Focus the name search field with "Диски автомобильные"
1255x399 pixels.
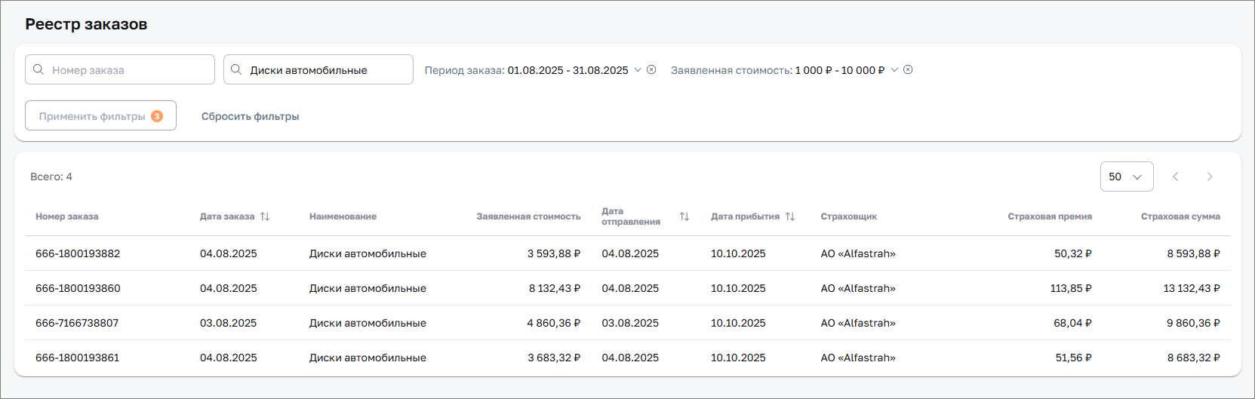click(318, 69)
